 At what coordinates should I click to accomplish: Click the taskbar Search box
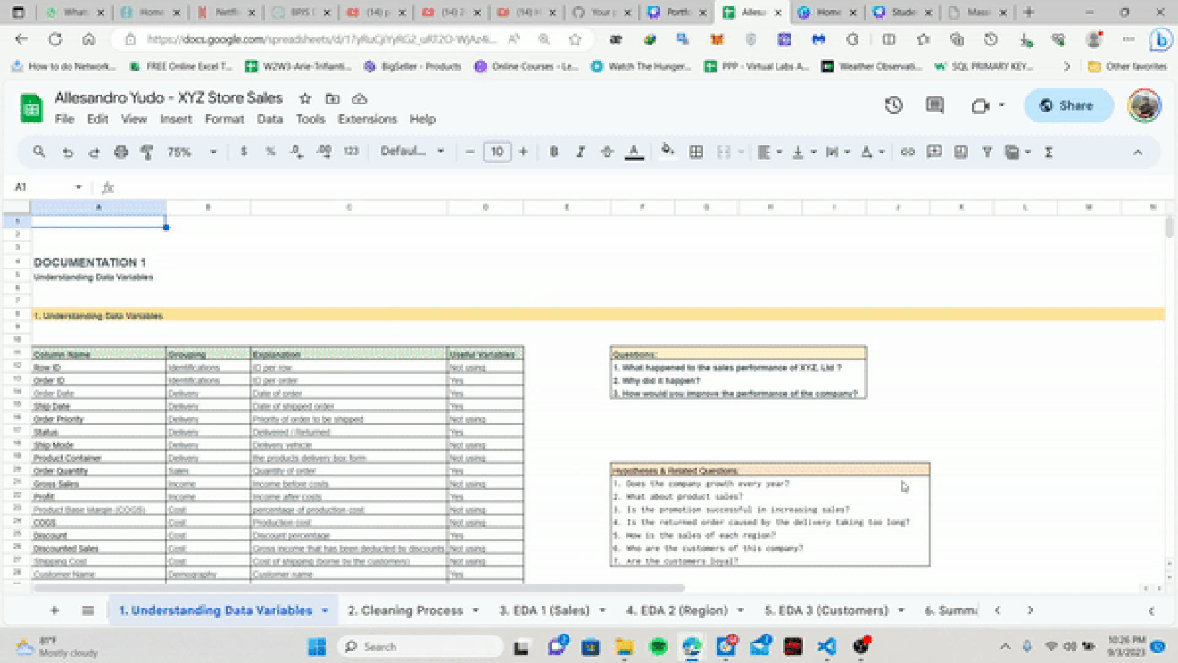pos(420,646)
